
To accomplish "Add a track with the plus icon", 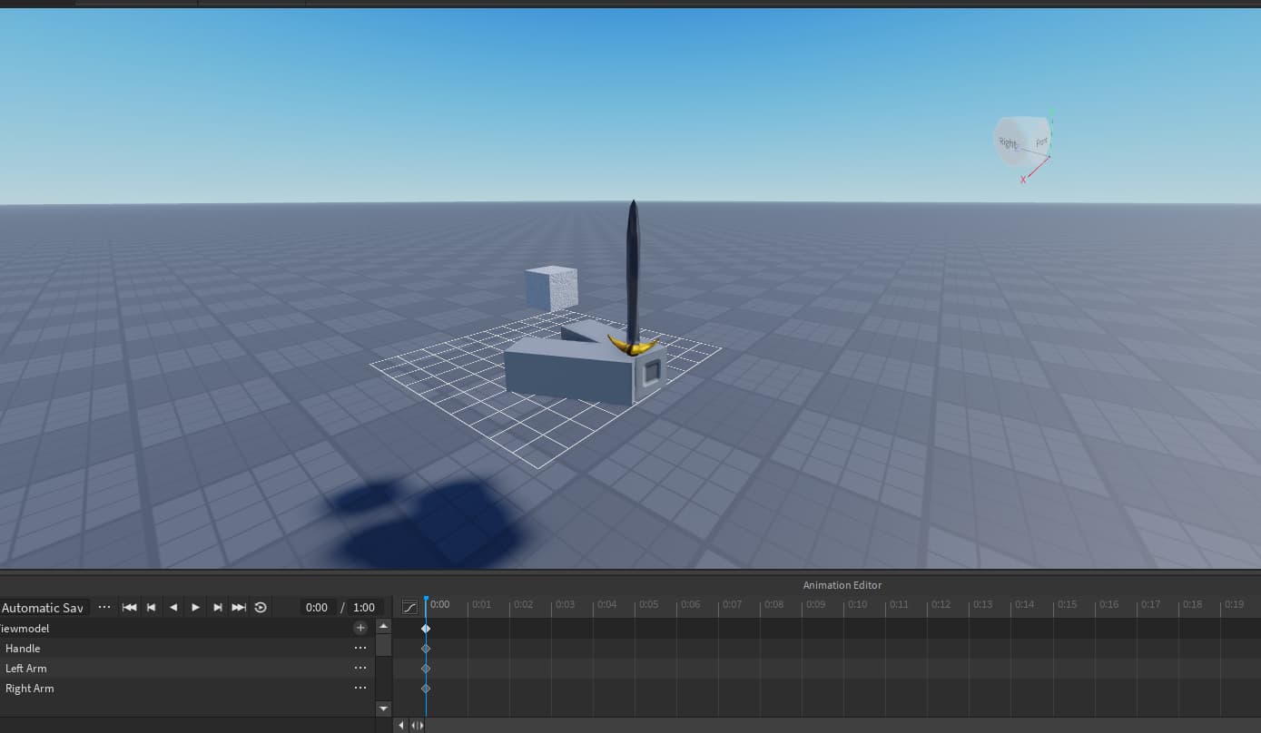I will point(360,628).
